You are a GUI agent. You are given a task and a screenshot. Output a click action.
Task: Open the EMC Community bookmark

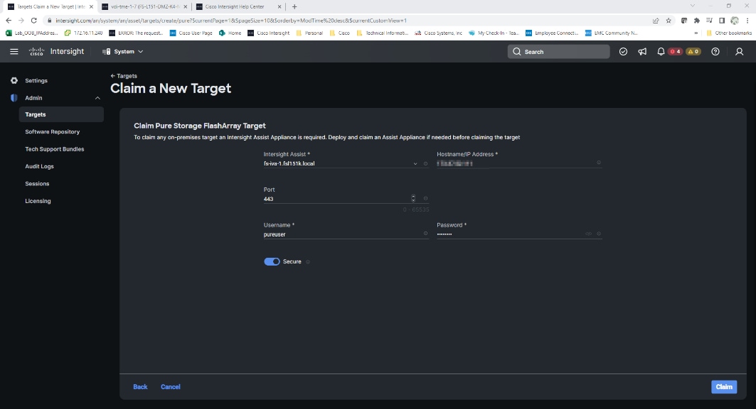tap(612, 33)
